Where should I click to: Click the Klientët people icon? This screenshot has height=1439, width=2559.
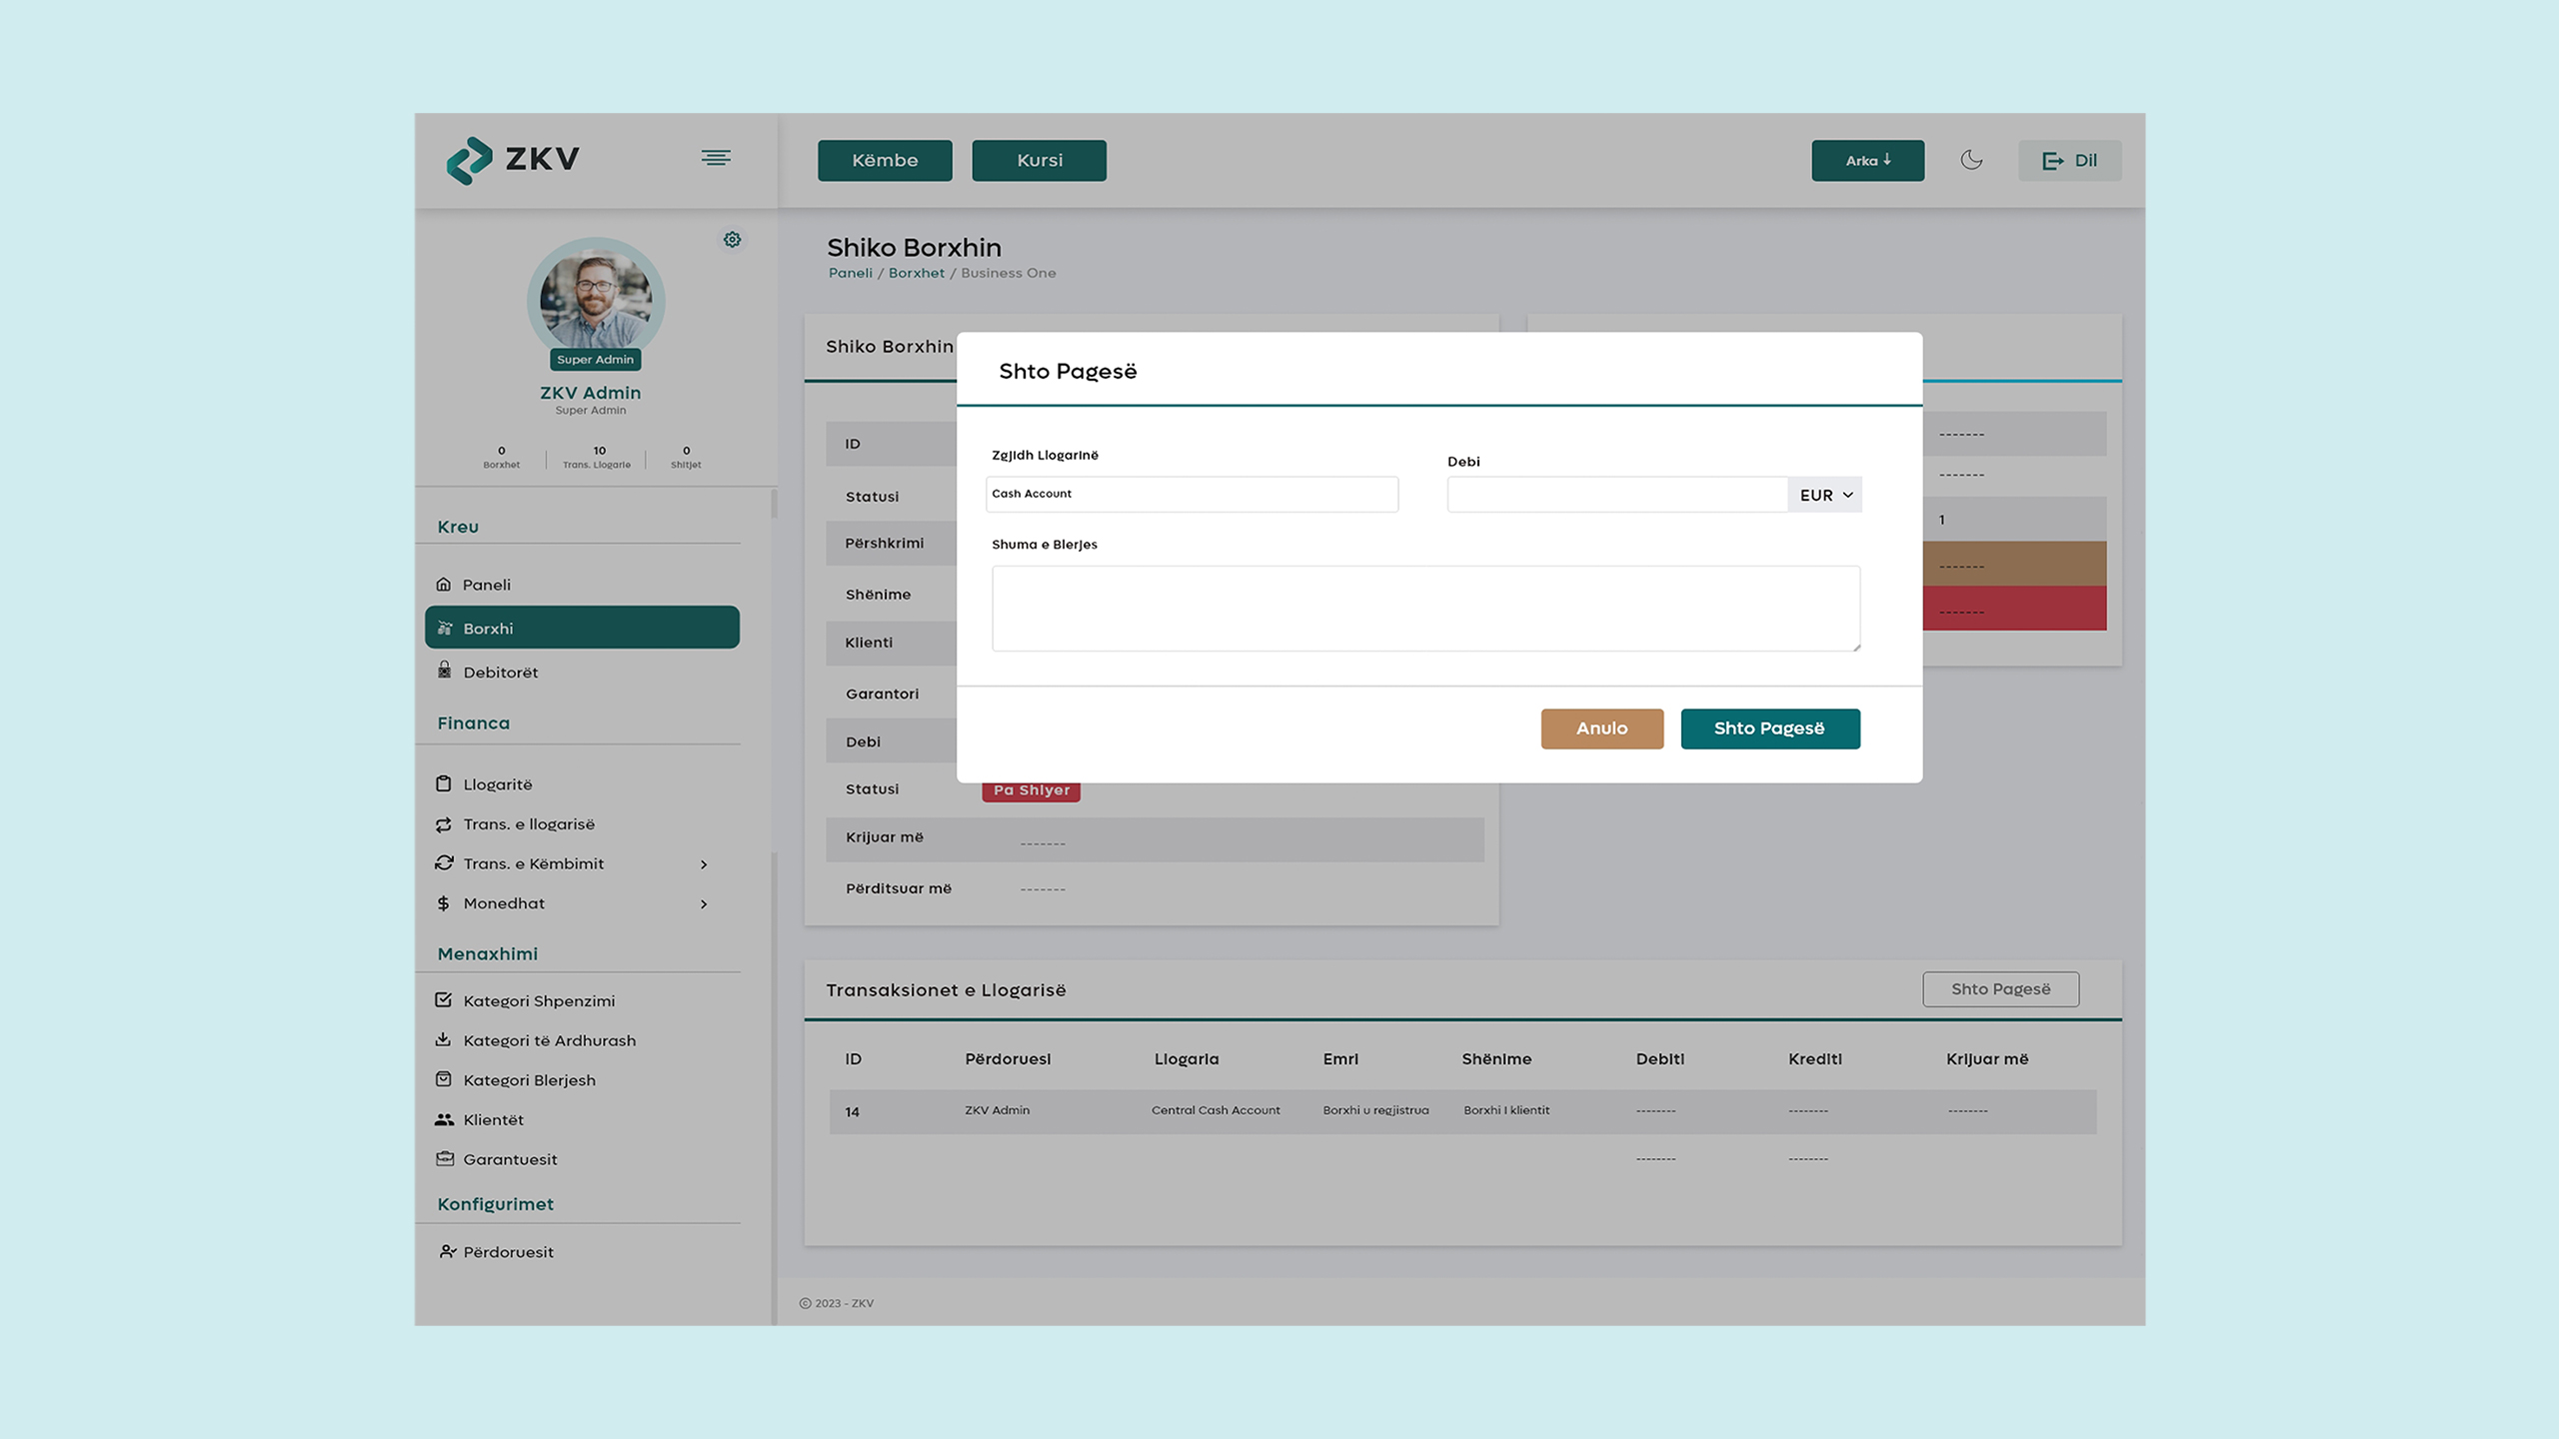[x=444, y=1119]
